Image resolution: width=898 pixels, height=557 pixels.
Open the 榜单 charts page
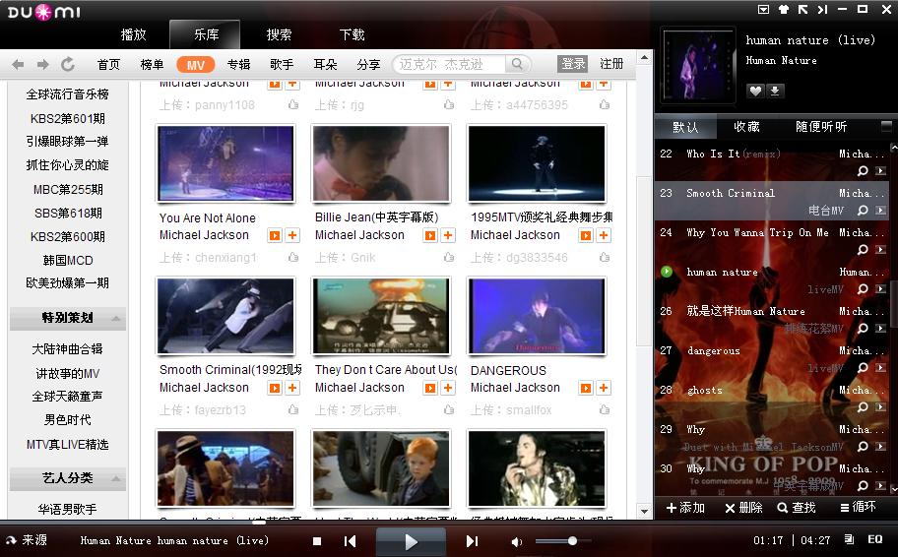pos(152,64)
